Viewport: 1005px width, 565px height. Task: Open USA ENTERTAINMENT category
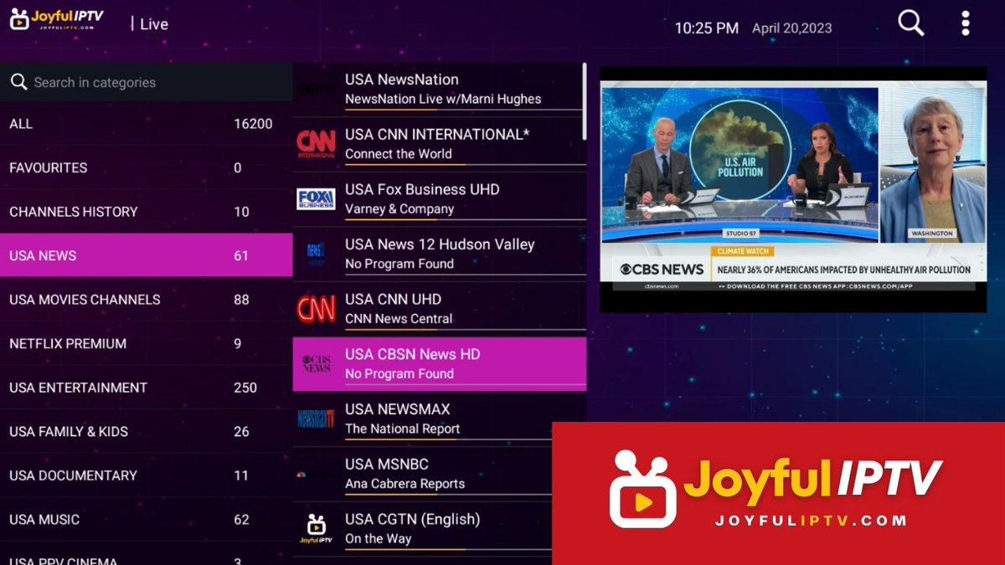point(147,388)
